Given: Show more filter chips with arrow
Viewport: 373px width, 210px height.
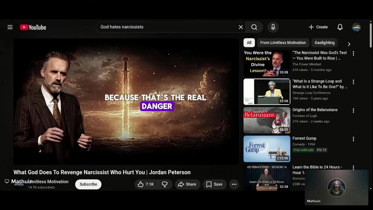Looking at the screenshot, I should 349,44.
